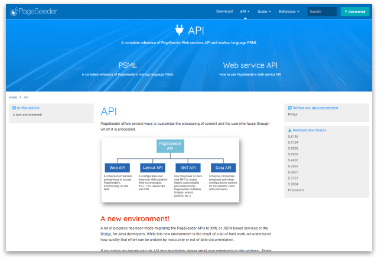Open the Download menu item
This screenshot has width=378, height=259.
pos(224,11)
